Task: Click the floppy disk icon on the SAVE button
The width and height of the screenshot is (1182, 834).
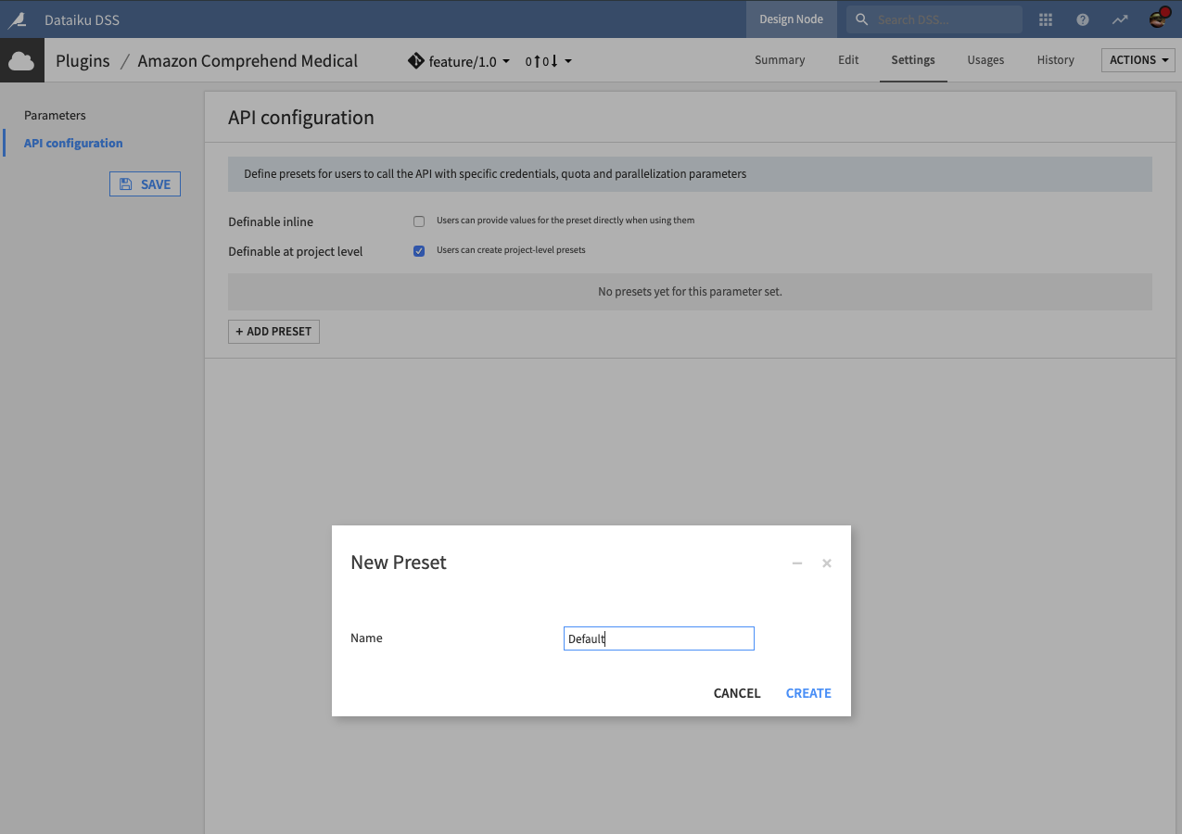Action: 123,183
